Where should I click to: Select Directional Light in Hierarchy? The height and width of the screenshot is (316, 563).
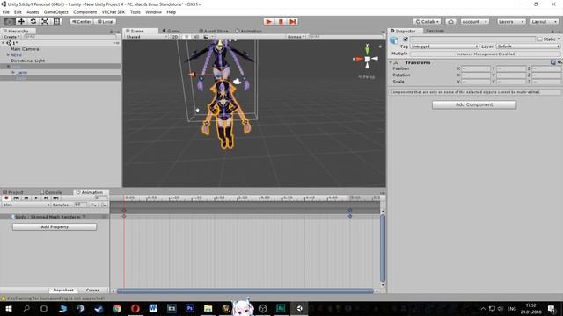click(x=27, y=61)
